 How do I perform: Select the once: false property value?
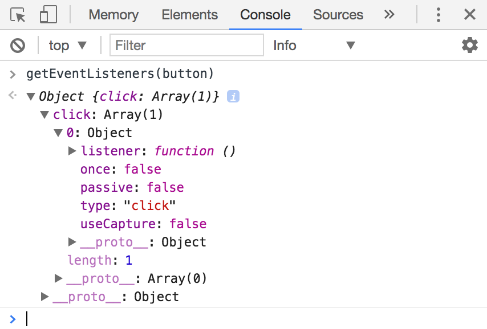point(143,169)
